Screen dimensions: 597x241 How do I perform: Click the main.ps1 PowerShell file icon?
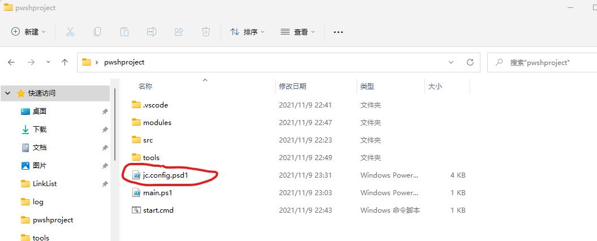136,193
